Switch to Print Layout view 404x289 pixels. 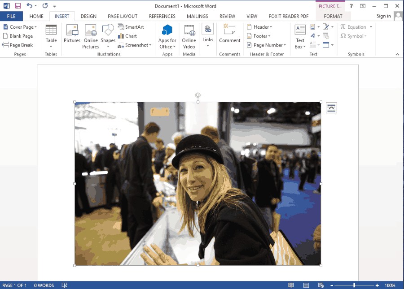[x=306, y=285]
